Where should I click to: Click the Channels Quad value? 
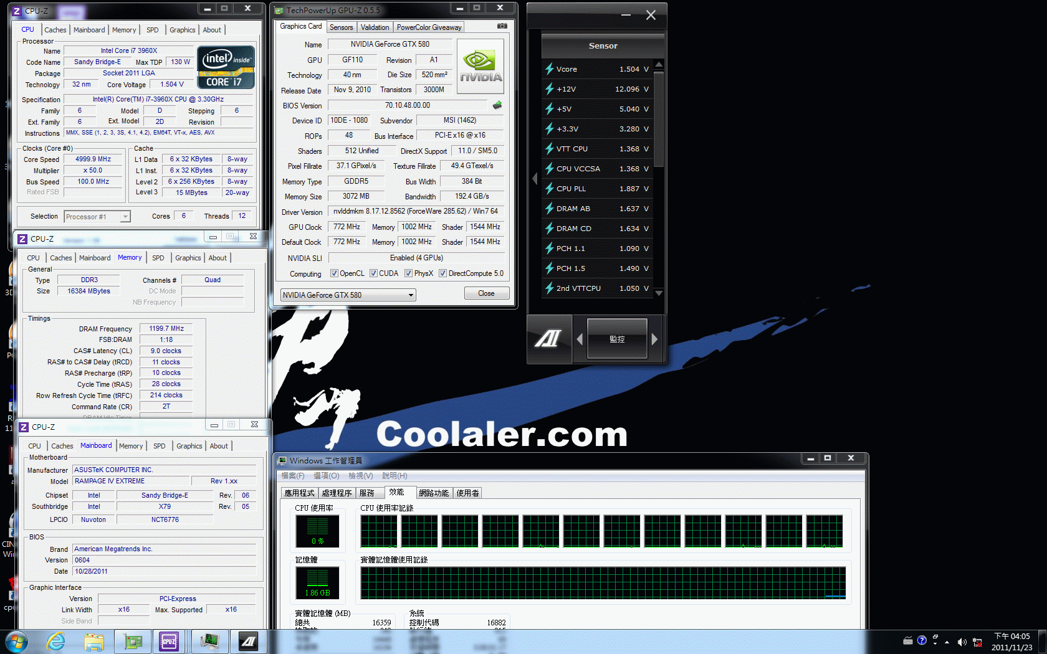(x=213, y=280)
